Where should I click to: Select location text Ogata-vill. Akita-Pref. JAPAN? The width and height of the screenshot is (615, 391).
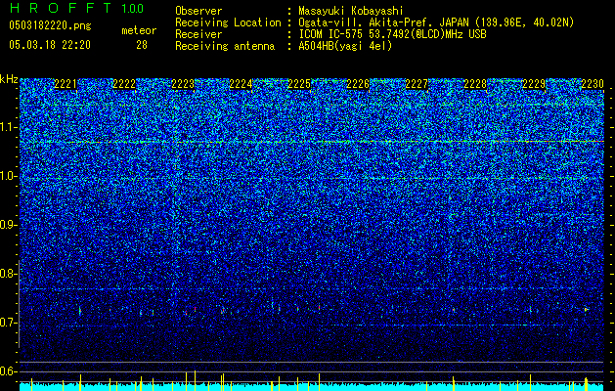pyautogui.click(x=383, y=22)
